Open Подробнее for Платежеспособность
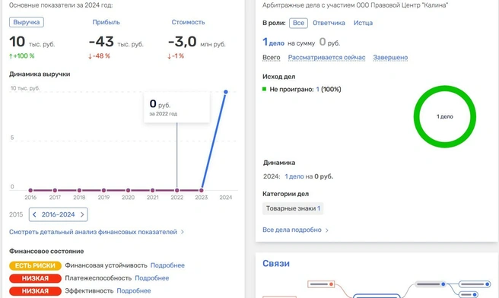 [152, 278]
